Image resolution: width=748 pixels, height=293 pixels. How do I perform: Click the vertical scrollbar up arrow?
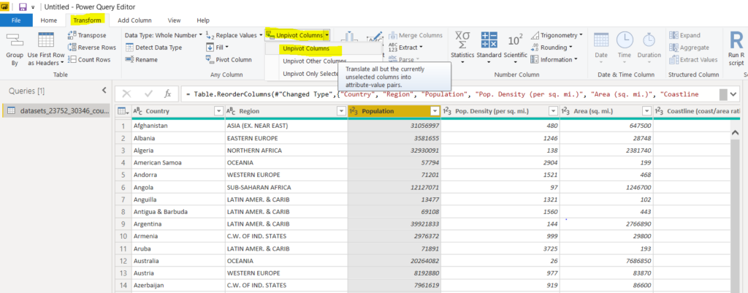(735, 134)
